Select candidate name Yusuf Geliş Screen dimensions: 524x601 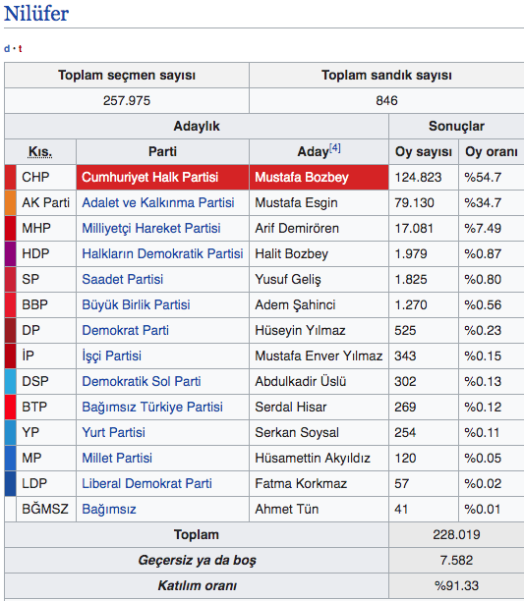[x=288, y=280]
